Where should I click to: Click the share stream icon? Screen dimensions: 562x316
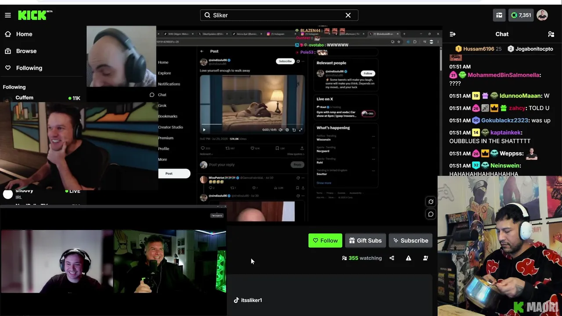pos(392,258)
